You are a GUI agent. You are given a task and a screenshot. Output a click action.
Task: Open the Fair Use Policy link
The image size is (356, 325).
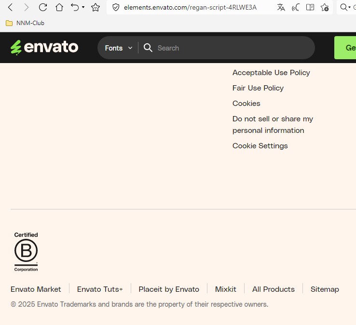258,88
